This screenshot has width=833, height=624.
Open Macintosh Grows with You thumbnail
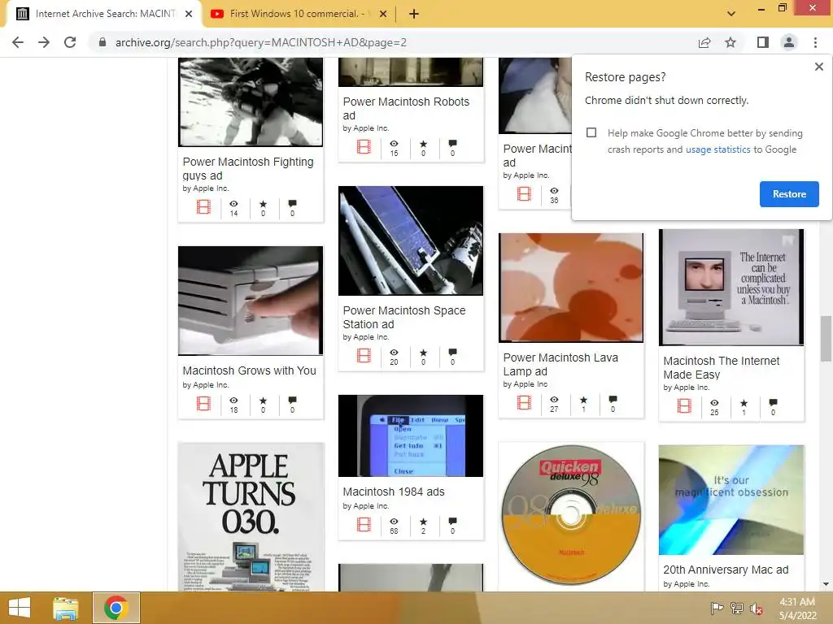pos(251,301)
